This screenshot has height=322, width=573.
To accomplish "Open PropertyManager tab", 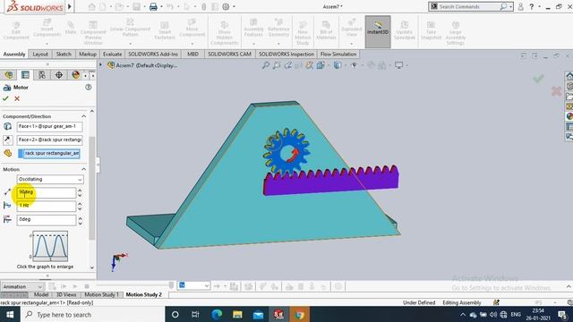I will click(x=25, y=75).
